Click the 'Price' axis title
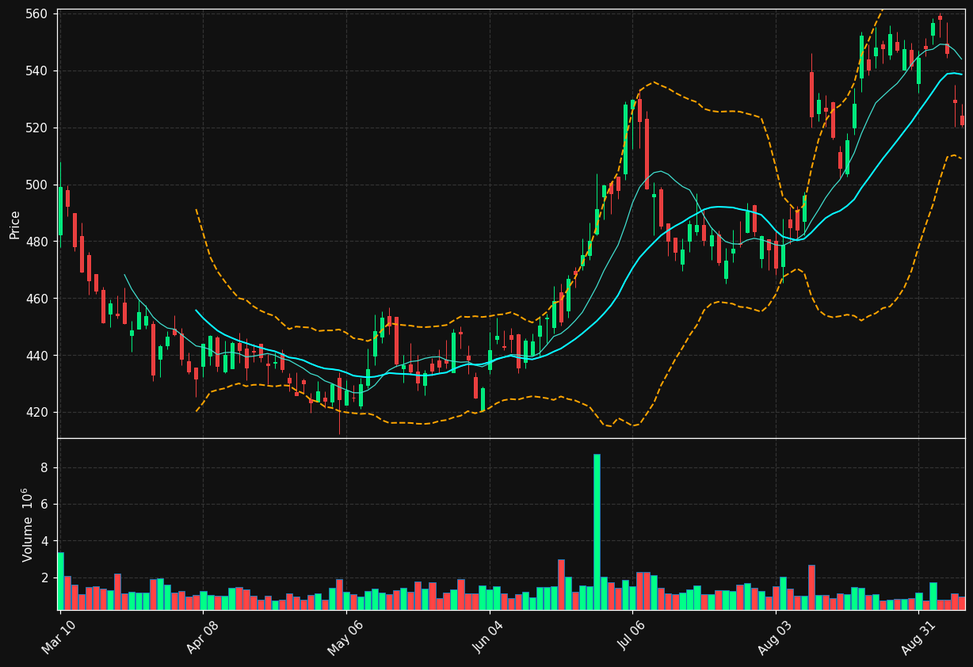 [15, 224]
